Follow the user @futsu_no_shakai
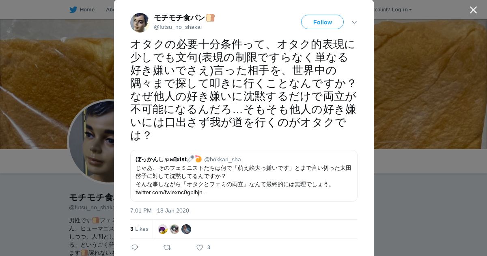The image size is (487, 256). tap(322, 22)
